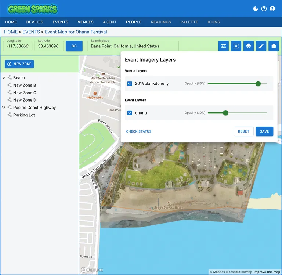Select the pencil edit tool
The height and width of the screenshot is (275, 282).
(x=261, y=46)
